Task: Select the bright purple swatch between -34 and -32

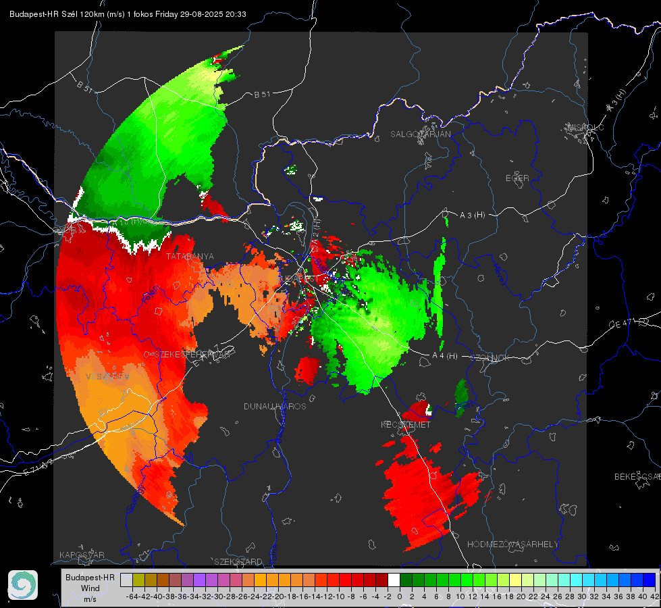Action: coord(199,580)
